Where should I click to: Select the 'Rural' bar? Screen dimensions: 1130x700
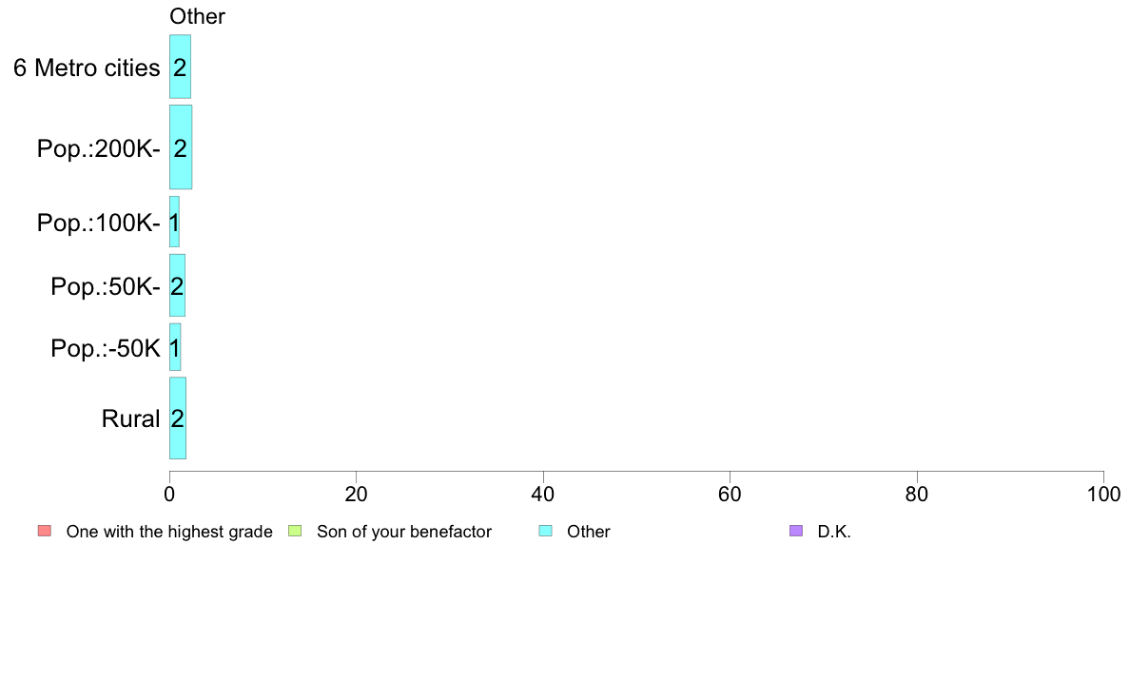pos(178,418)
